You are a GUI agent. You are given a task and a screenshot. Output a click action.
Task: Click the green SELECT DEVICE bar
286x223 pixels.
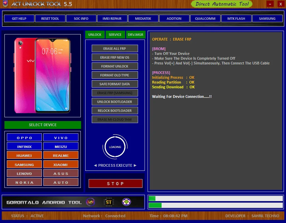coord(43,125)
